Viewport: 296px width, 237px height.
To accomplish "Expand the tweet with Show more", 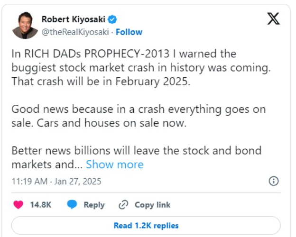I will (x=114, y=164).
